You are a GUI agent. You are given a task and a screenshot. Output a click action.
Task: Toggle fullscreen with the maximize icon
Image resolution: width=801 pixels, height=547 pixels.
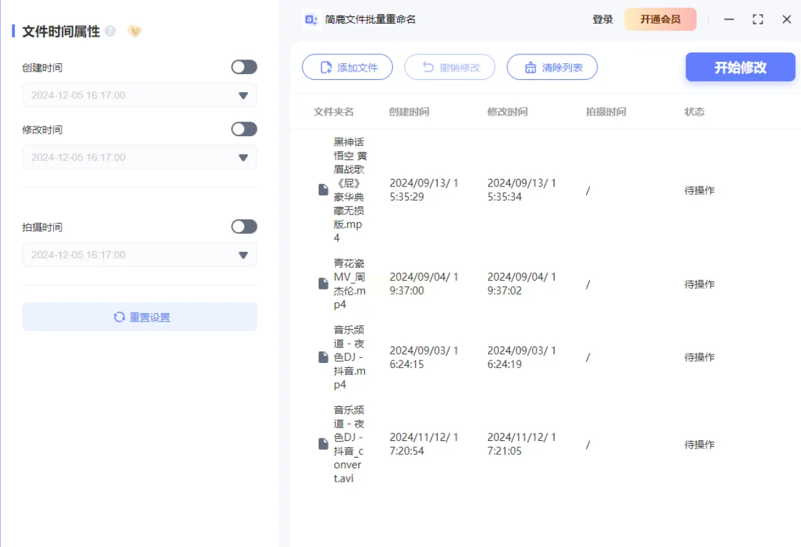pyautogui.click(x=758, y=20)
